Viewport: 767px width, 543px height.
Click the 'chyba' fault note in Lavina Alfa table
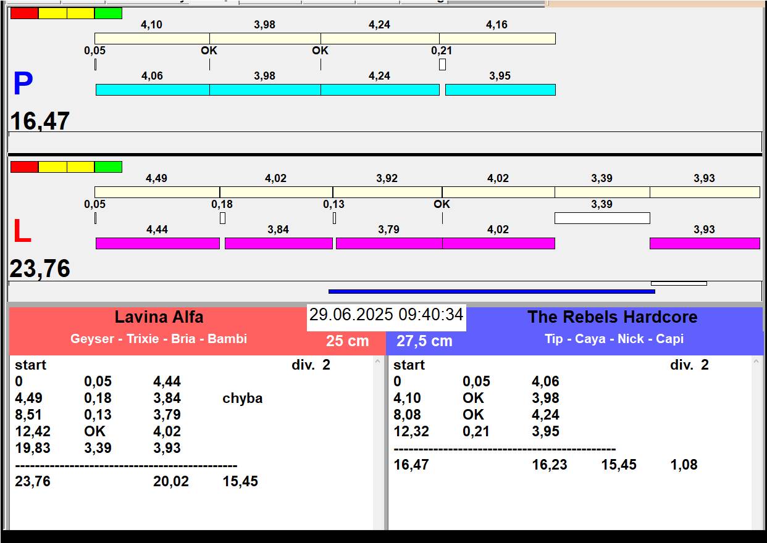point(243,399)
